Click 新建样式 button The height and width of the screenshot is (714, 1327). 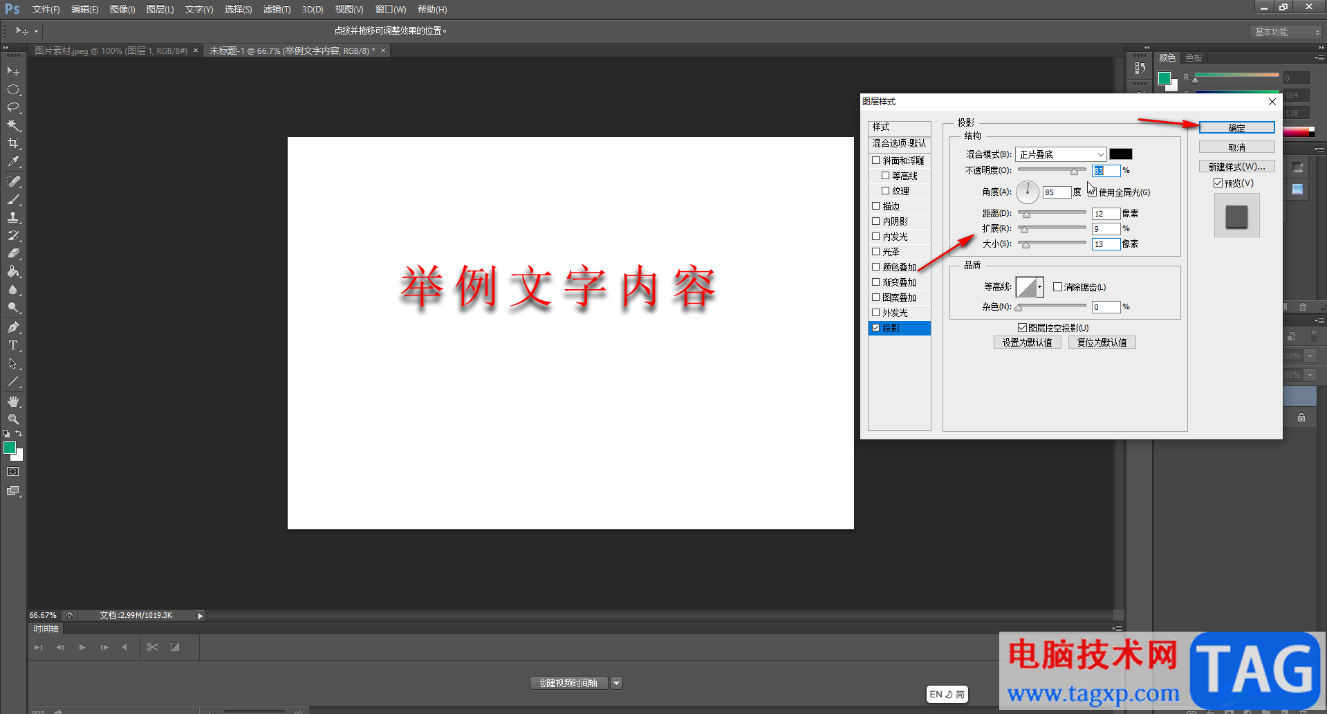(x=1236, y=167)
